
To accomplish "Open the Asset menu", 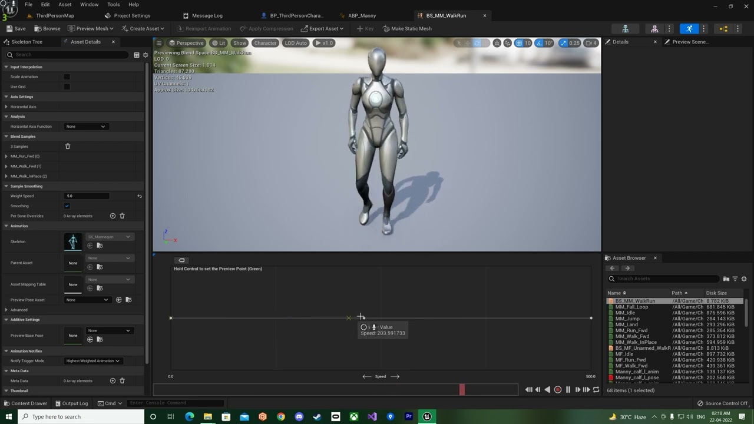I will click(65, 4).
